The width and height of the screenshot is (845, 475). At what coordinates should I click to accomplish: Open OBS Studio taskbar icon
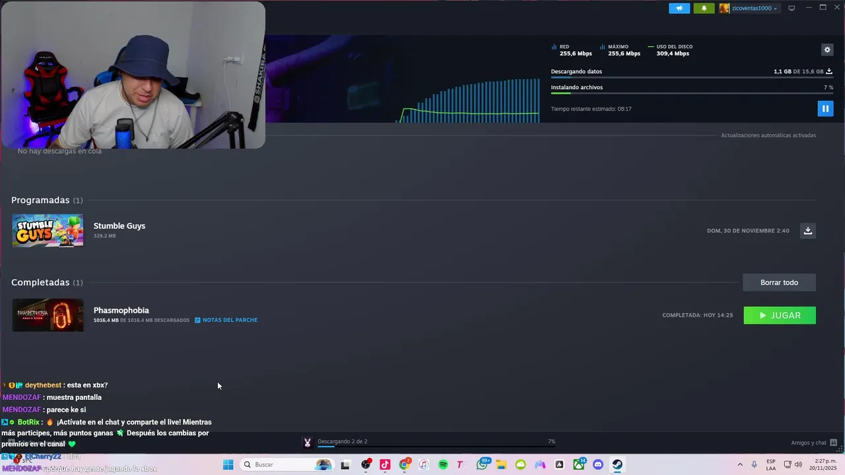tap(366, 464)
